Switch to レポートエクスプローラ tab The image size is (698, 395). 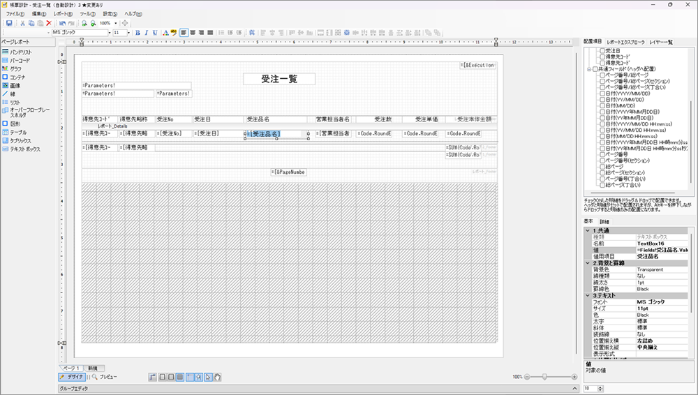click(625, 42)
